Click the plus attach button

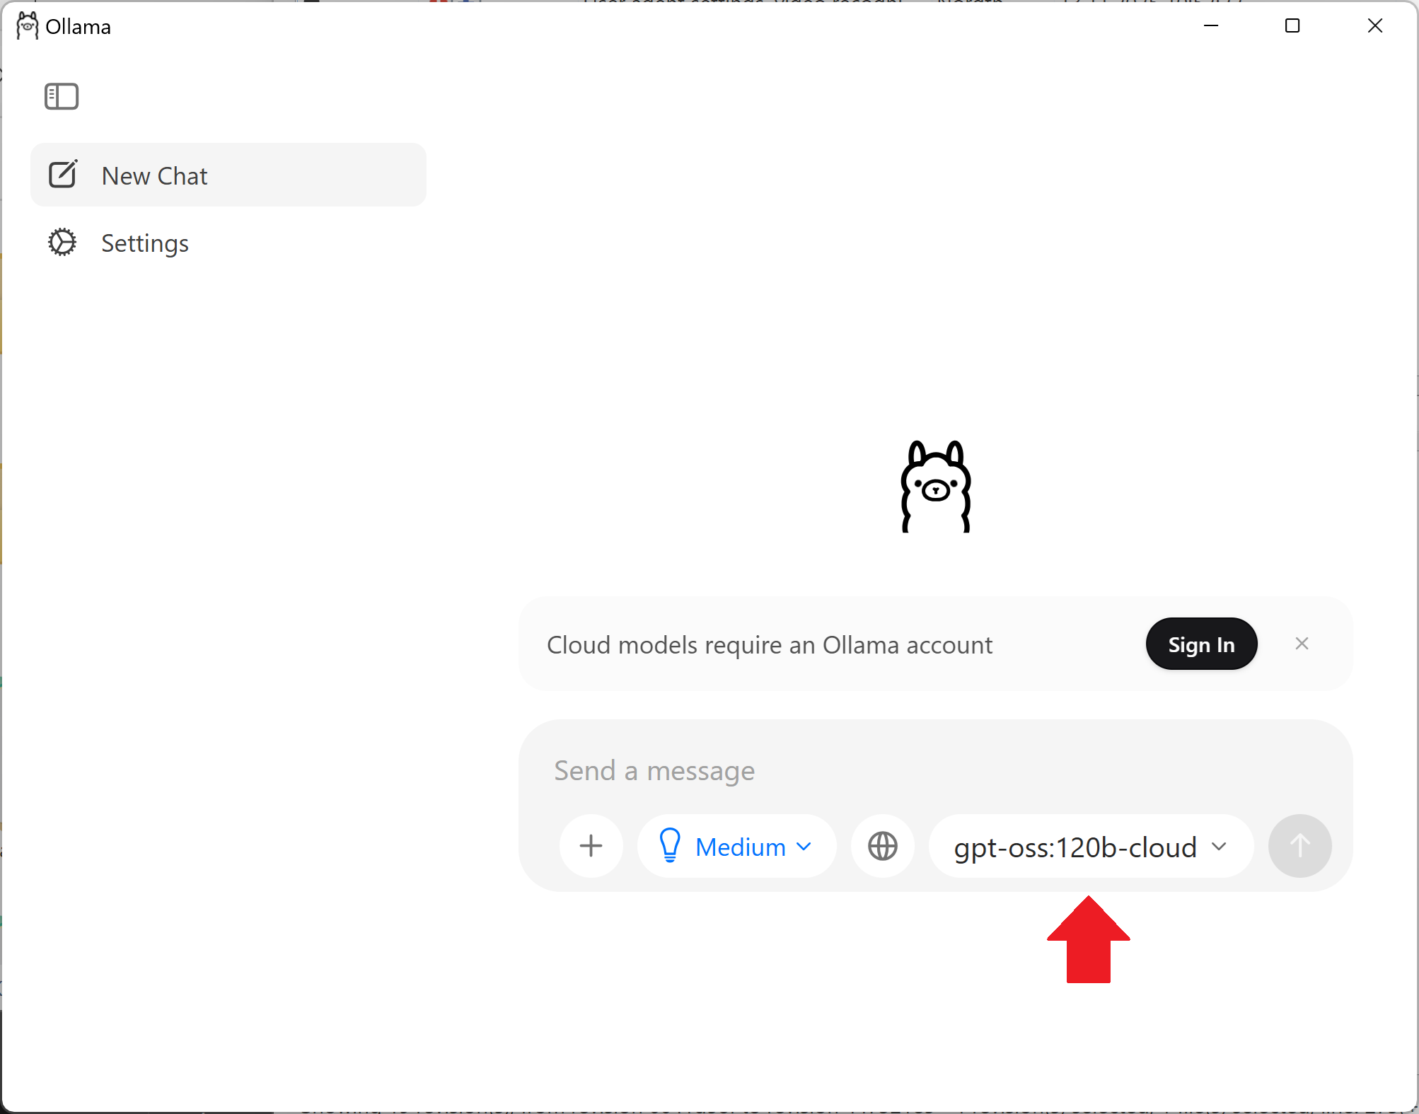(591, 846)
